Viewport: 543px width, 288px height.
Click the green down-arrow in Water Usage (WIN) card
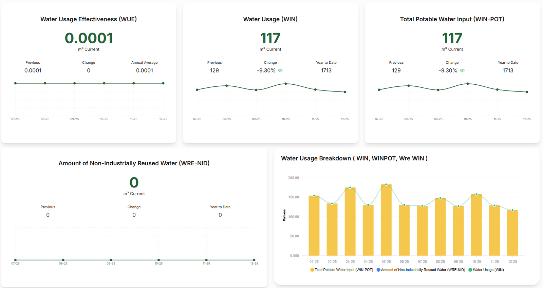pyautogui.click(x=280, y=70)
